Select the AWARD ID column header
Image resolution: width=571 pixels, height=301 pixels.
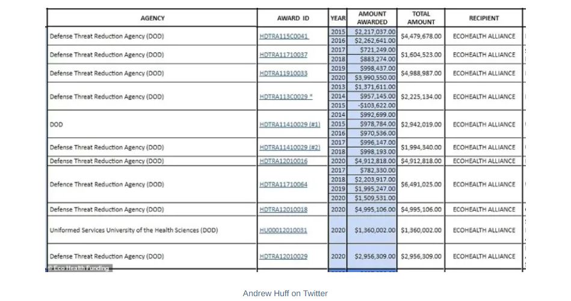[x=293, y=18]
